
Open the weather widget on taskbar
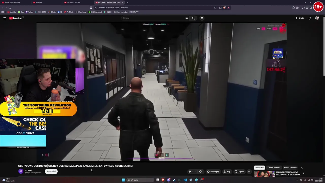click(x=8, y=180)
